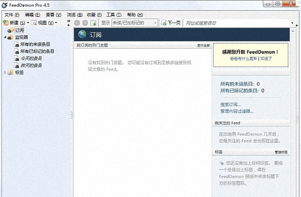Open the 未读/已加标记的 display dropdown
This screenshot has height=197, width=301.
click(135, 23)
